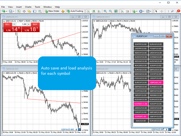181x136 pixels.
Task: Open the File menu
Action: [3, 7]
